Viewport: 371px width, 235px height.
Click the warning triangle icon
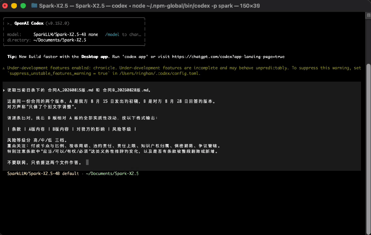3,68
